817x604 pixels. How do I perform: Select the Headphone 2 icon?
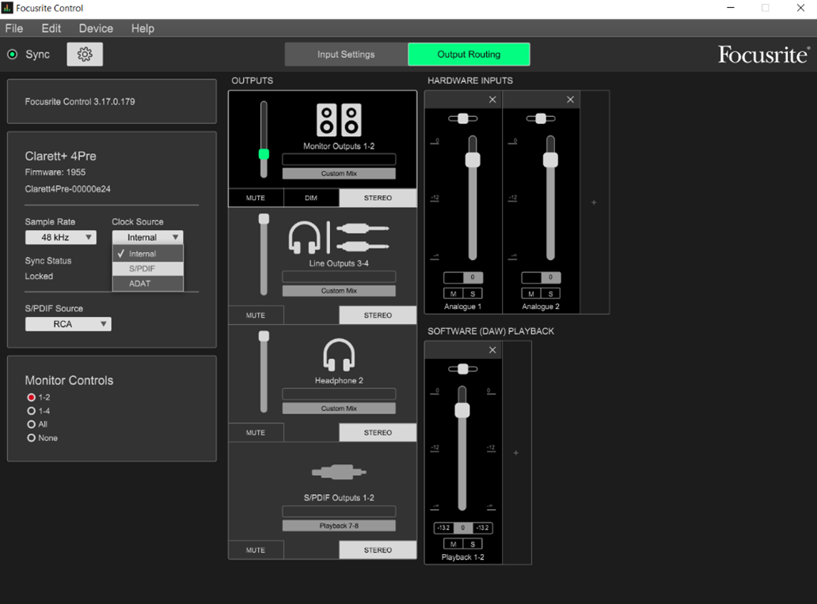pos(339,354)
